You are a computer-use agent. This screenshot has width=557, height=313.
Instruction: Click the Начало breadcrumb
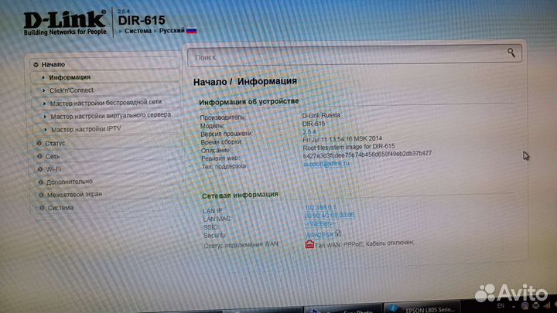click(210, 82)
